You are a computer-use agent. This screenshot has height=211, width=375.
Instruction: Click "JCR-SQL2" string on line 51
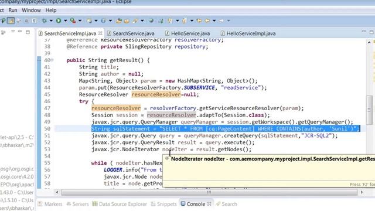(x=316, y=135)
